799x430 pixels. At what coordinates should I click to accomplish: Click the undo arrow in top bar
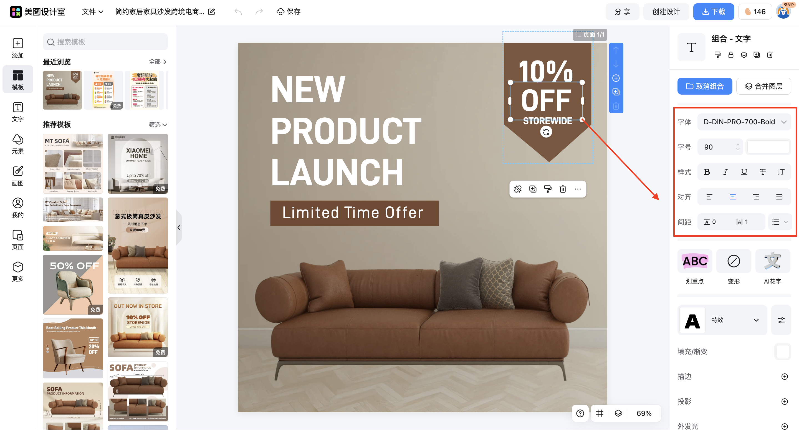(238, 12)
